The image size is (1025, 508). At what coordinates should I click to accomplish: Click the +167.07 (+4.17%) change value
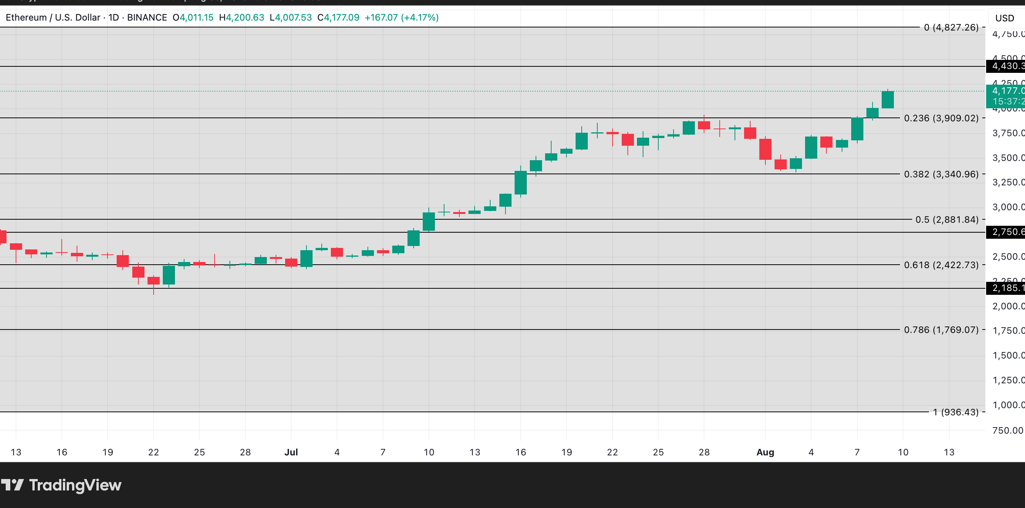pyautogui.click(x=401, y=18)
